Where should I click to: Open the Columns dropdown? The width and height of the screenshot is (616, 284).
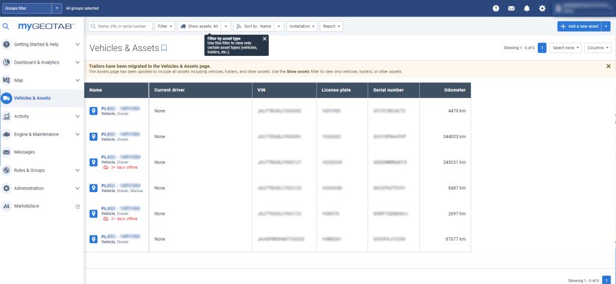[599, 47]
